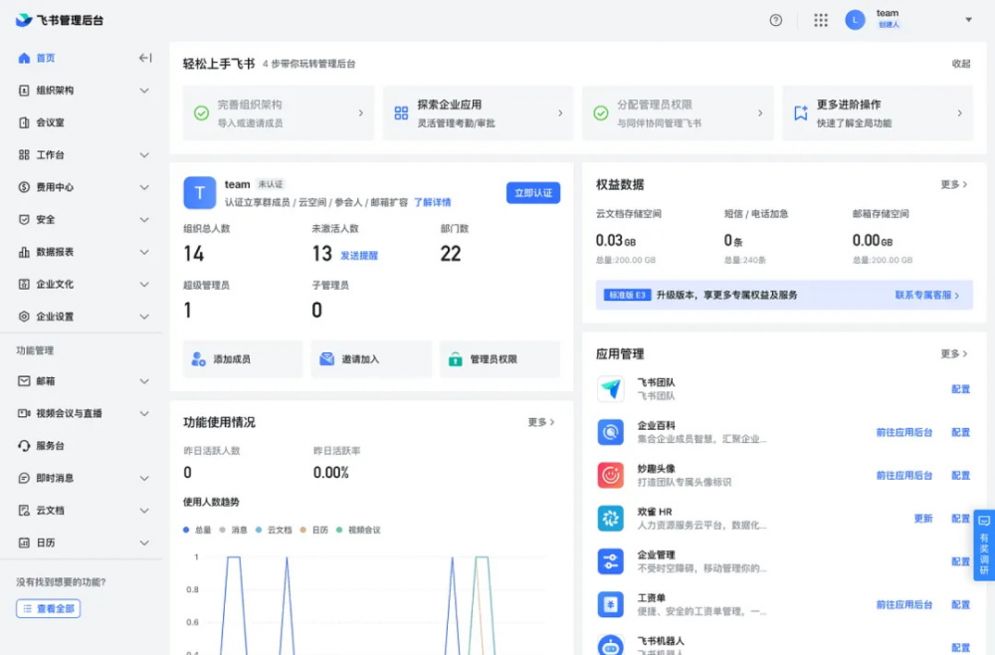Open the help question-mark icon
Screen dimensions: 995x655
775,20
